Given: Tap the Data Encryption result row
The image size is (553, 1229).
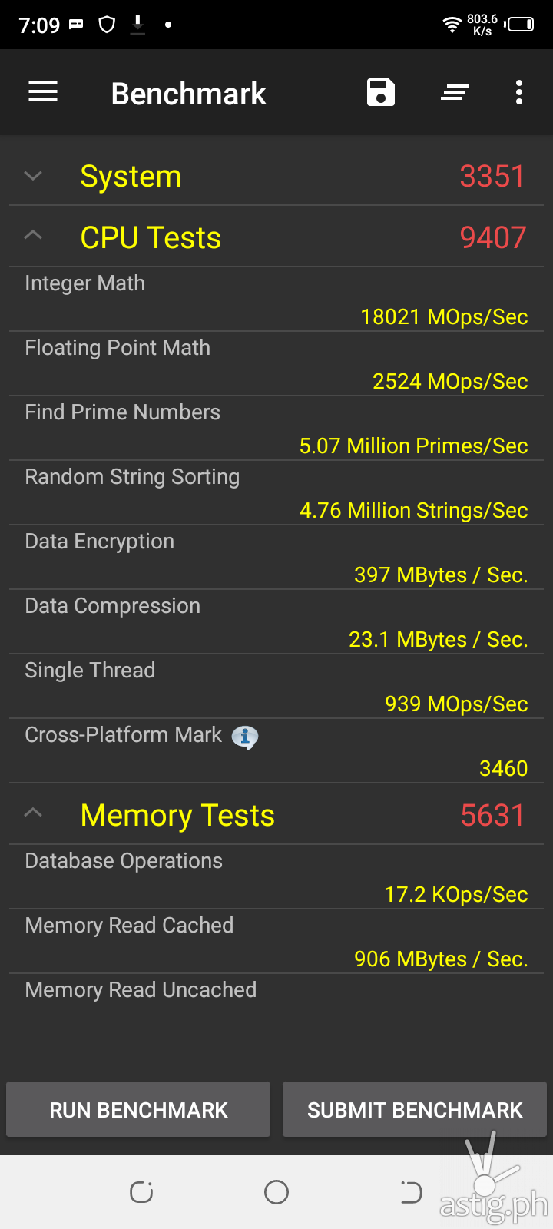Looking at the screenshot, I should point(276,558).
